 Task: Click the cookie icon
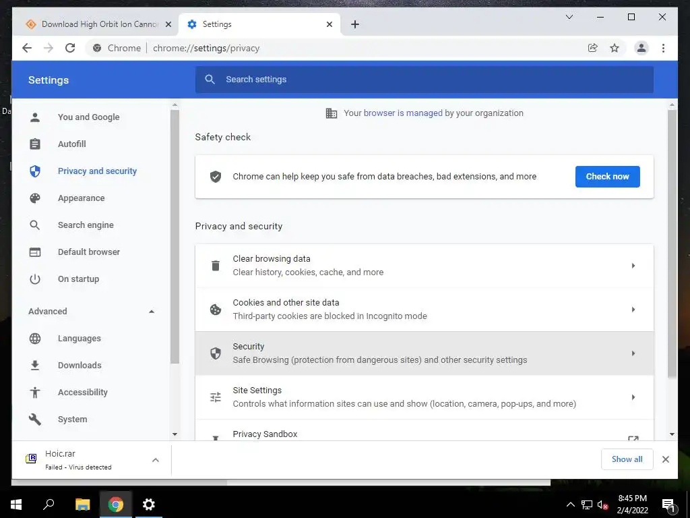(215, 310)
